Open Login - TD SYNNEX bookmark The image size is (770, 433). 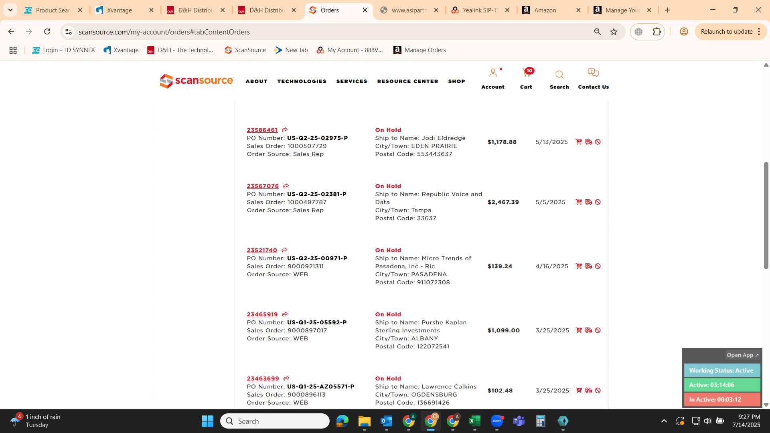coord(63,50)
